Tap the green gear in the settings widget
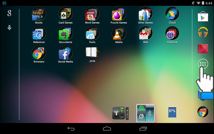The height and width of the screenshot is (134, 214). (141, 108)
